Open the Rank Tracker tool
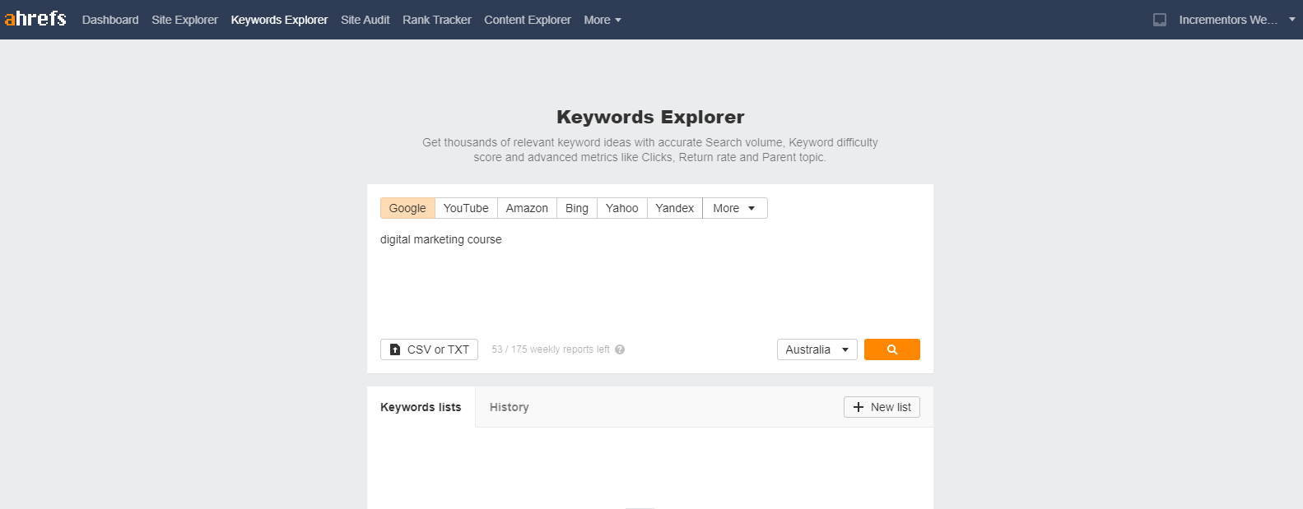 pos(437,20)
